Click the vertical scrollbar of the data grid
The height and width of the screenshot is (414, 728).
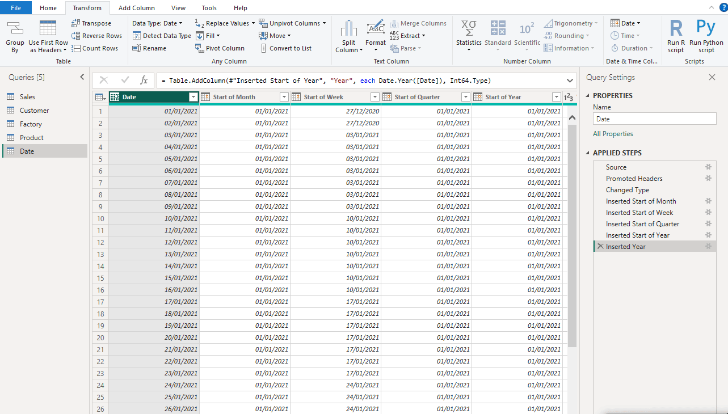point(572,235)
